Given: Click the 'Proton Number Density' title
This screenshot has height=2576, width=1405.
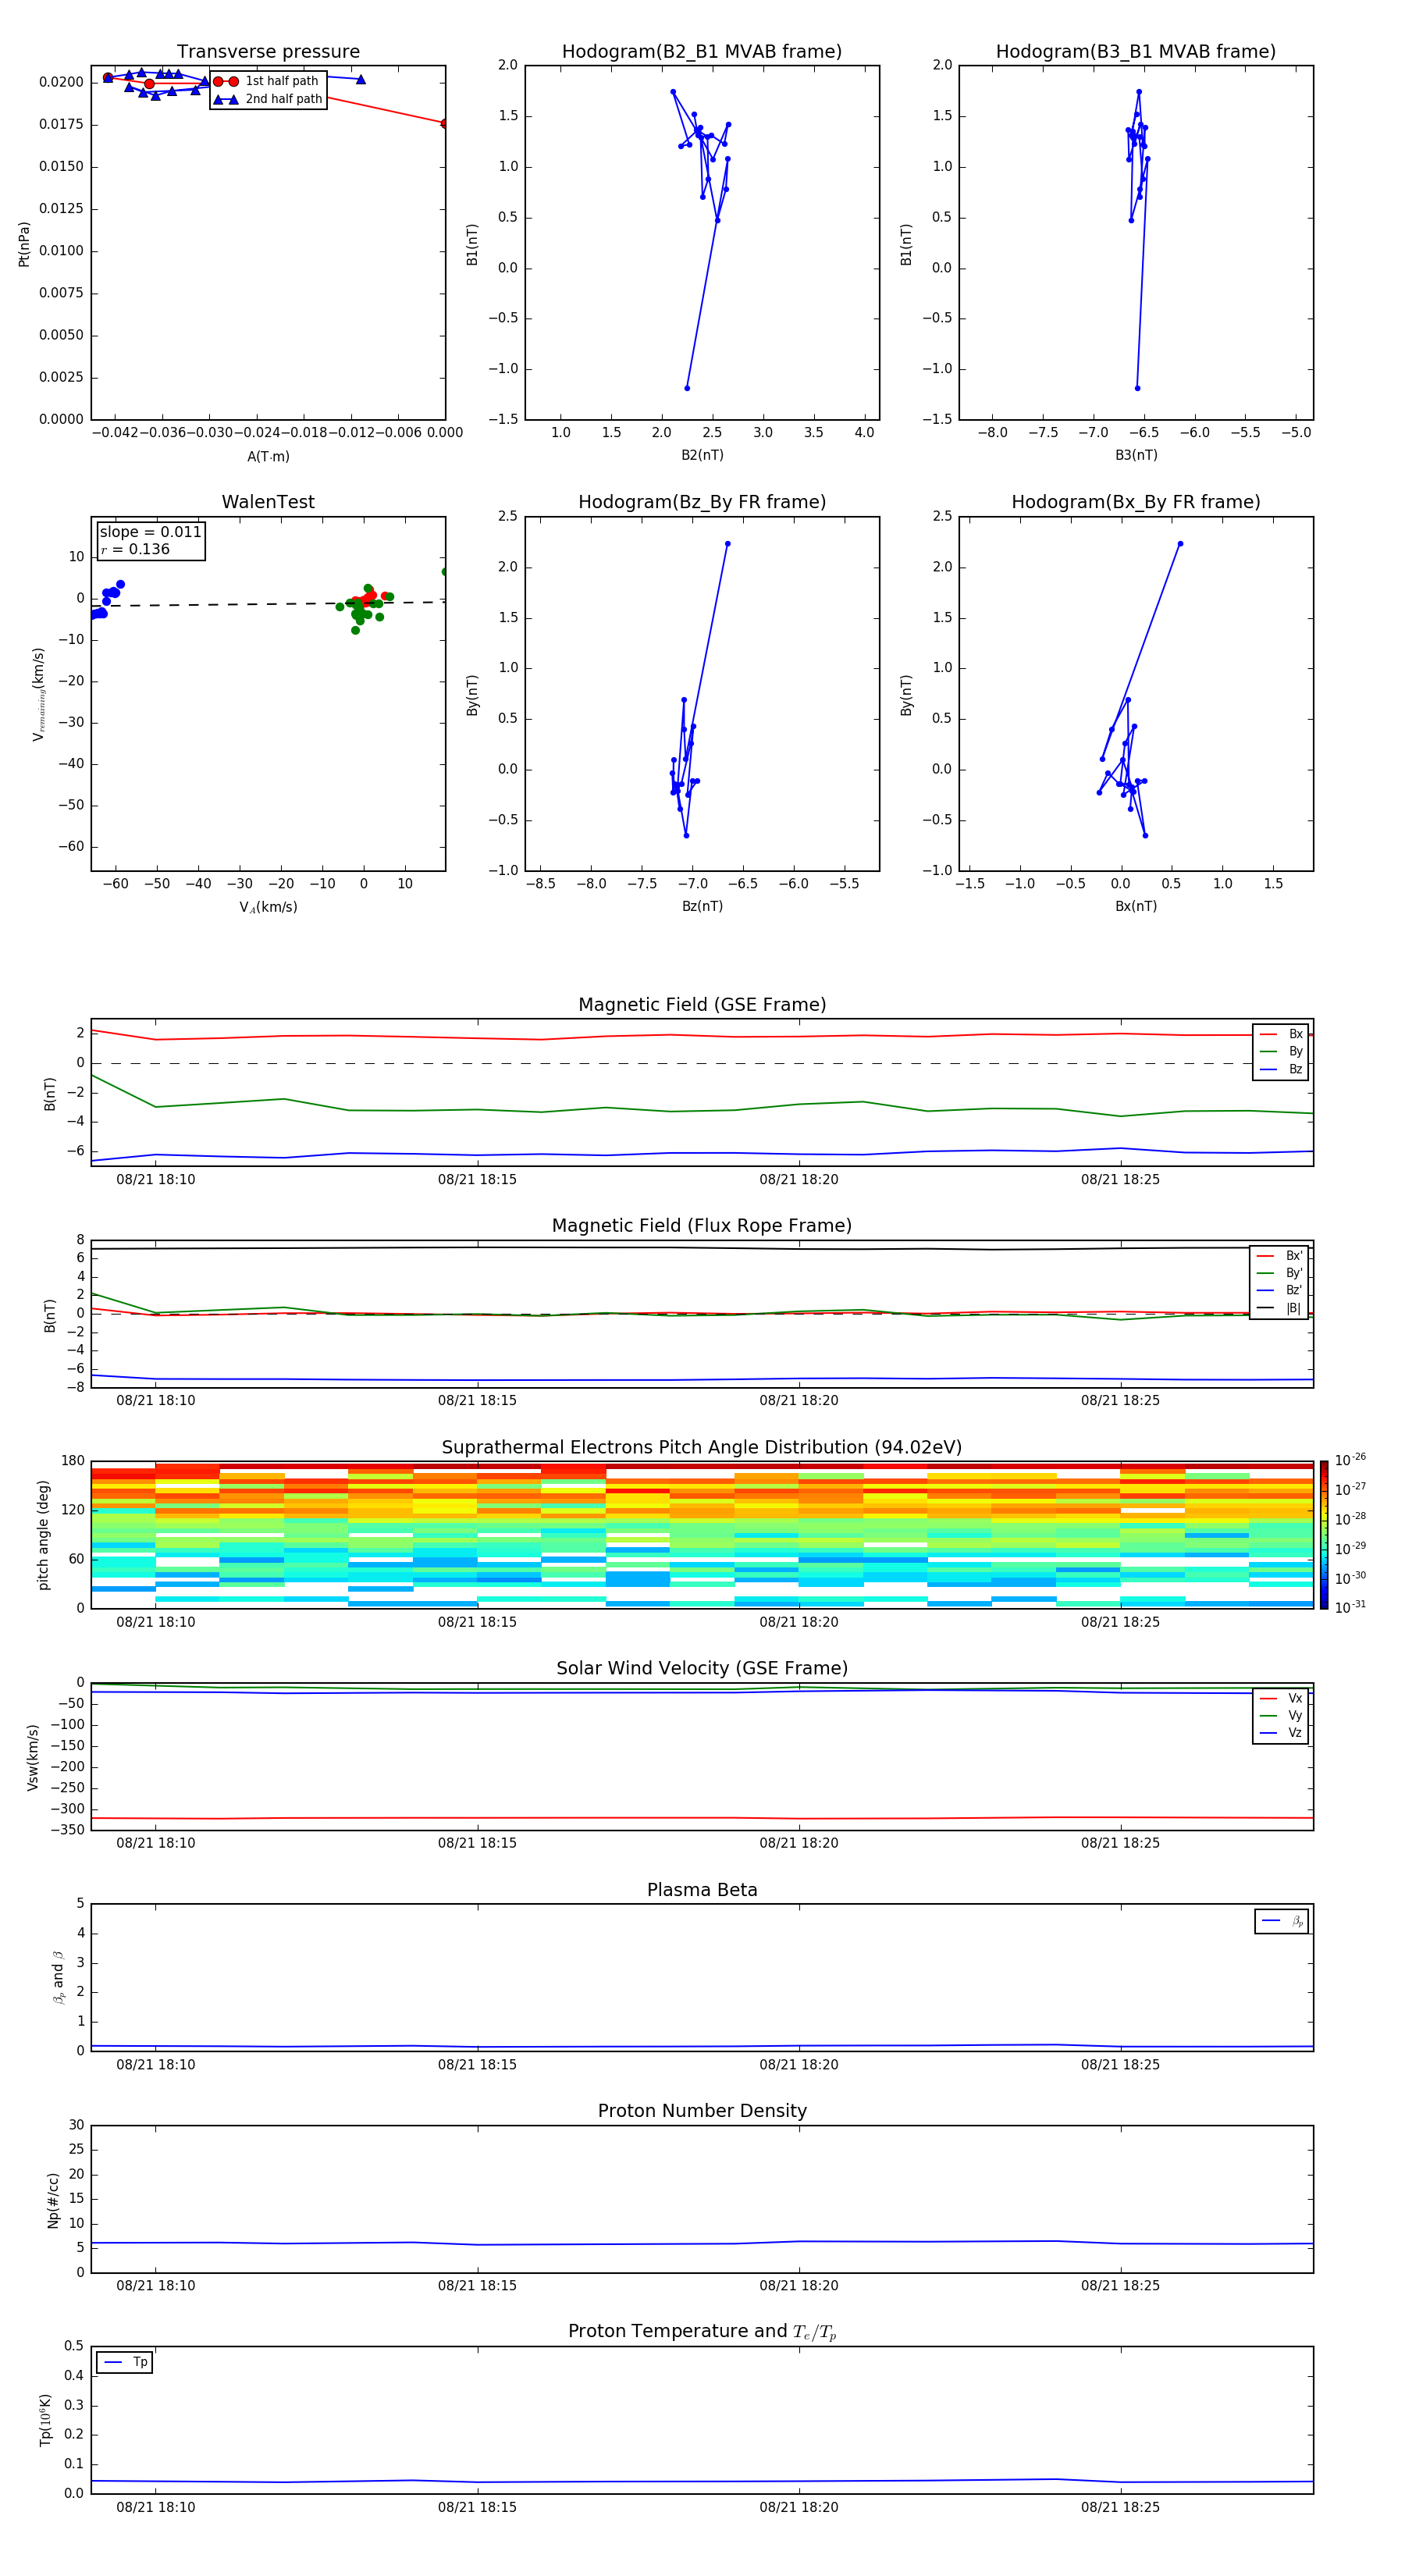Looking at the screenshot, I should [702, 2111].
